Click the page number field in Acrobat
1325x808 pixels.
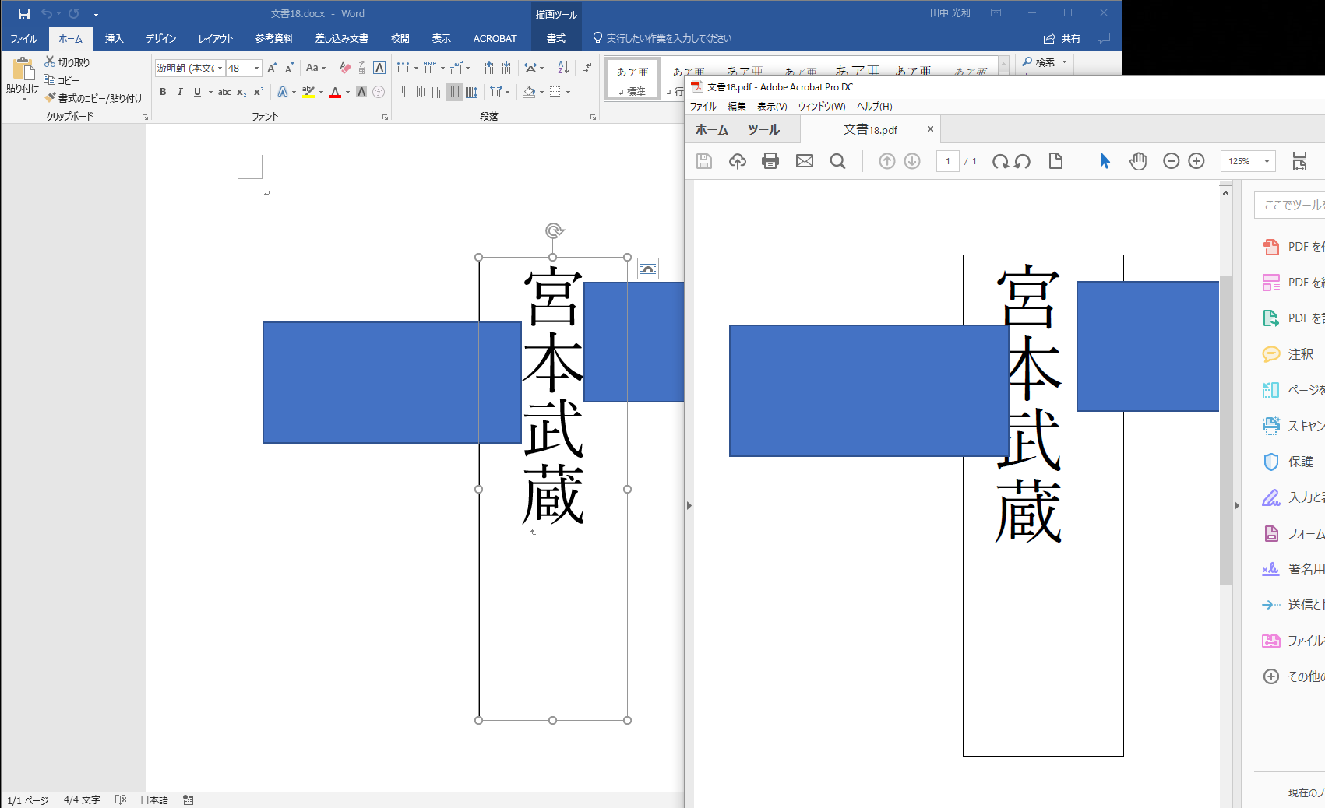(948, 161)
